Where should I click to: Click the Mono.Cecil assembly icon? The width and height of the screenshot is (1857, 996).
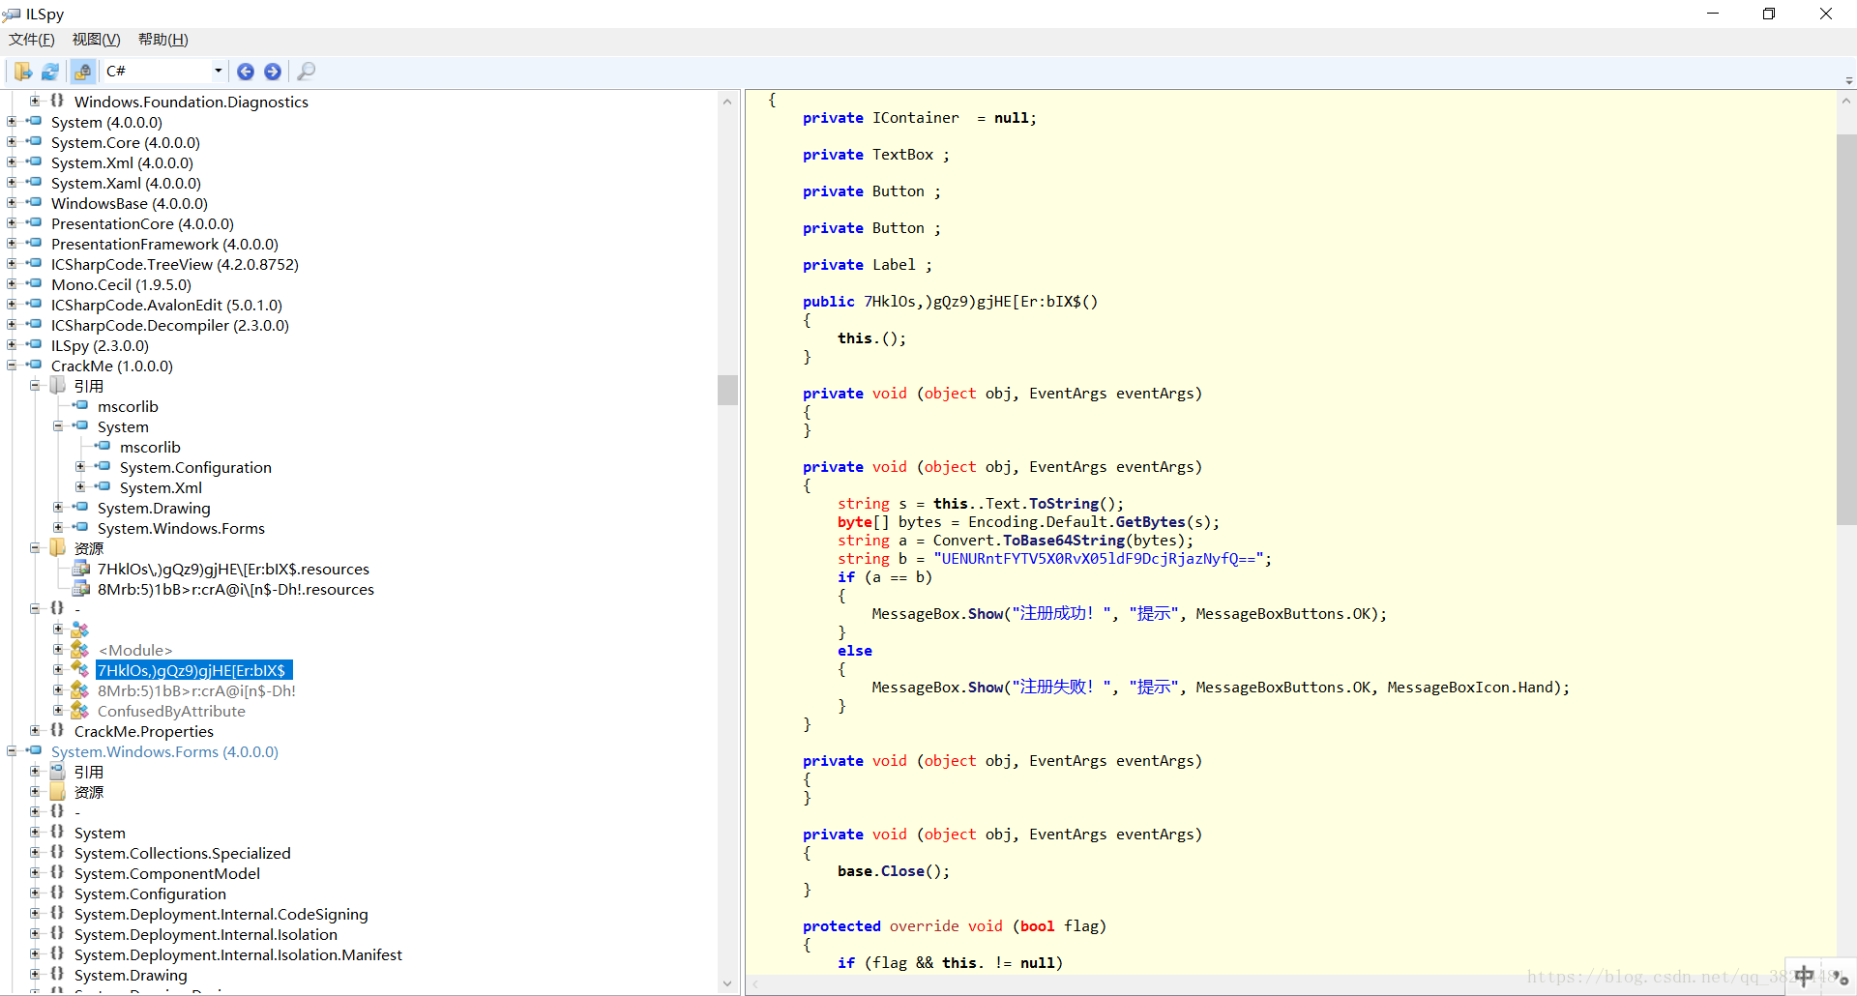click(x=34, y=284)
